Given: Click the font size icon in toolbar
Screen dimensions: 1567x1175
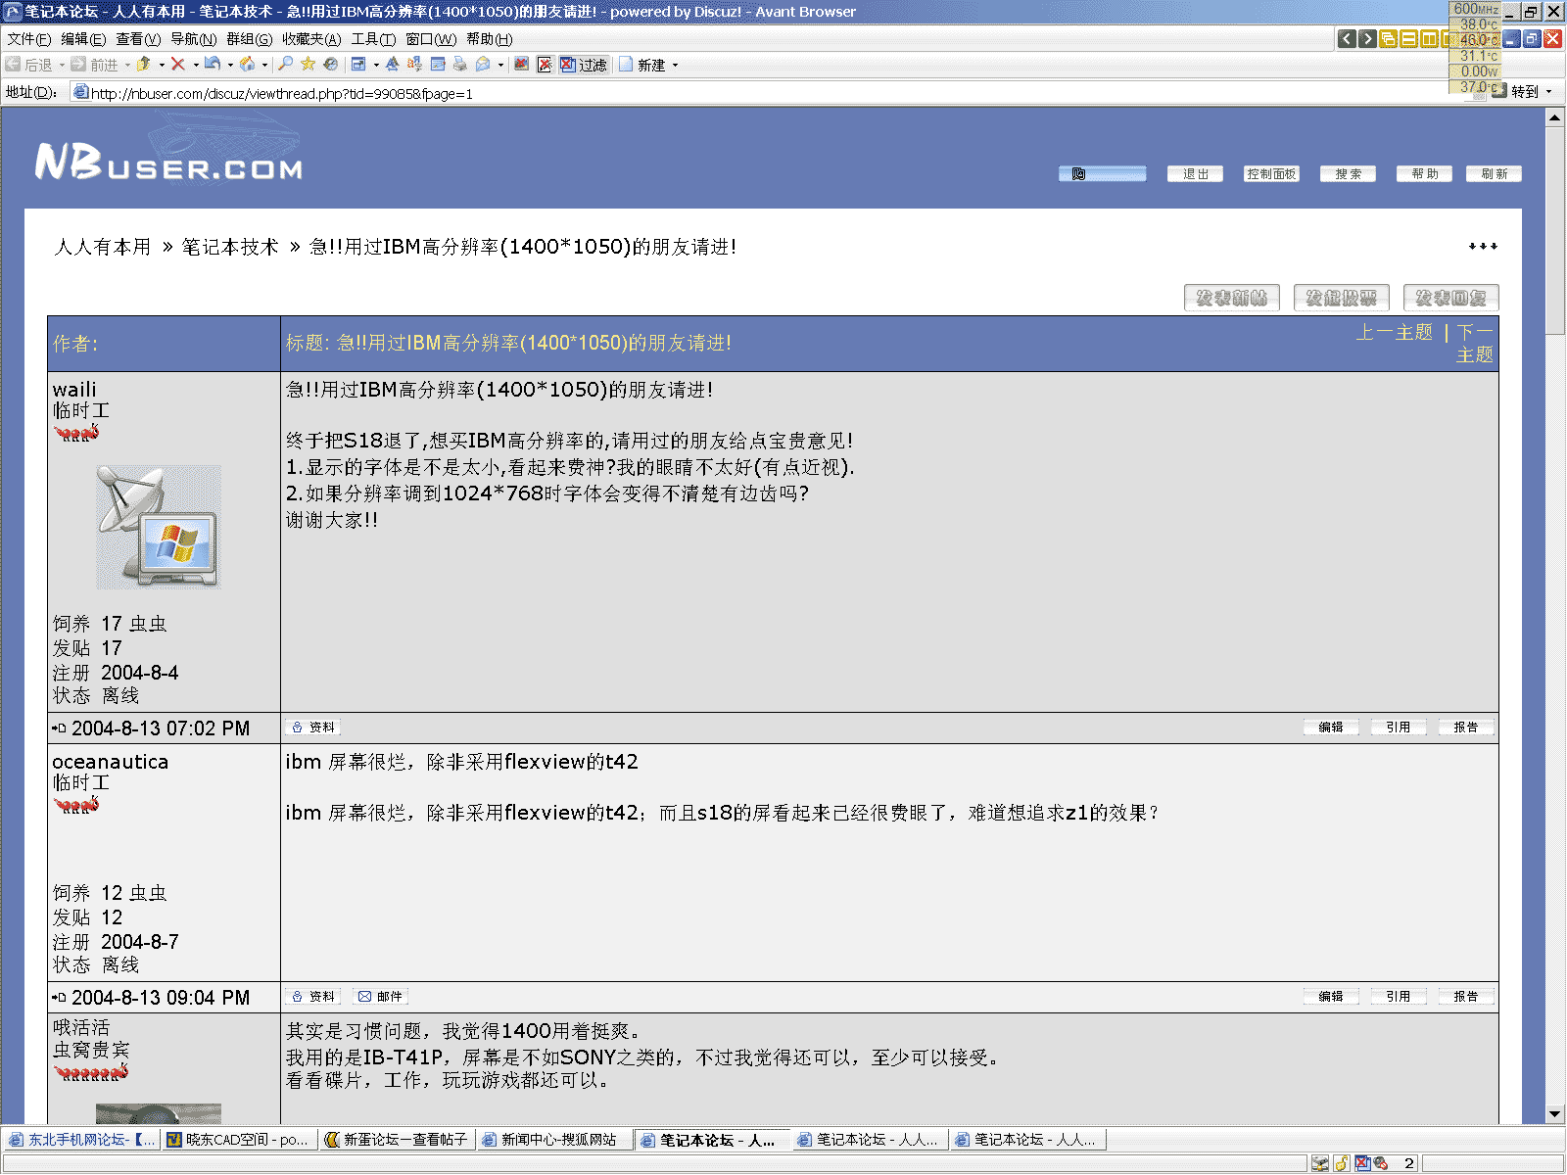Looking at the screenshot, I should [x=392, y=65].
